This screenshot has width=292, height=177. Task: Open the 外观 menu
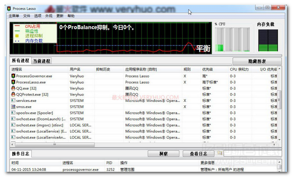[49, 16]
